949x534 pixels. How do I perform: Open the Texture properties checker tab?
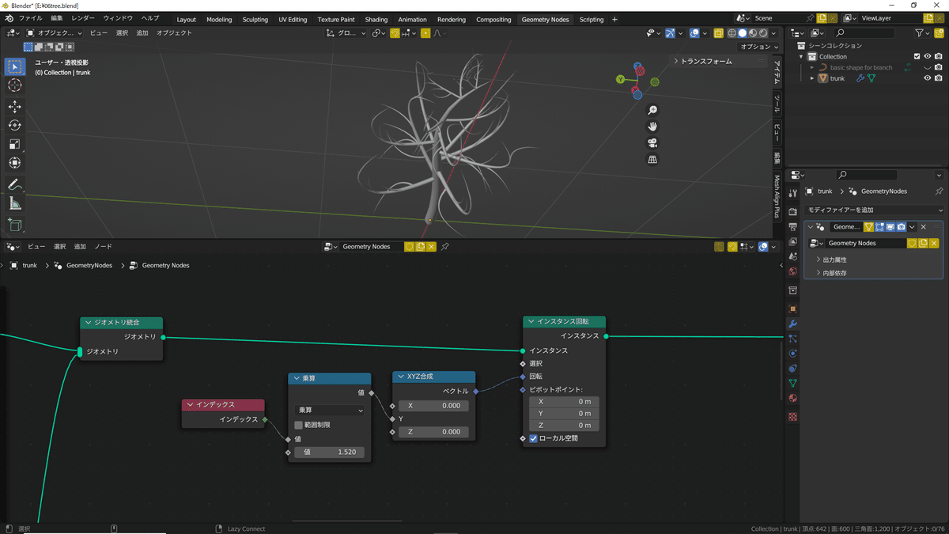792,416
